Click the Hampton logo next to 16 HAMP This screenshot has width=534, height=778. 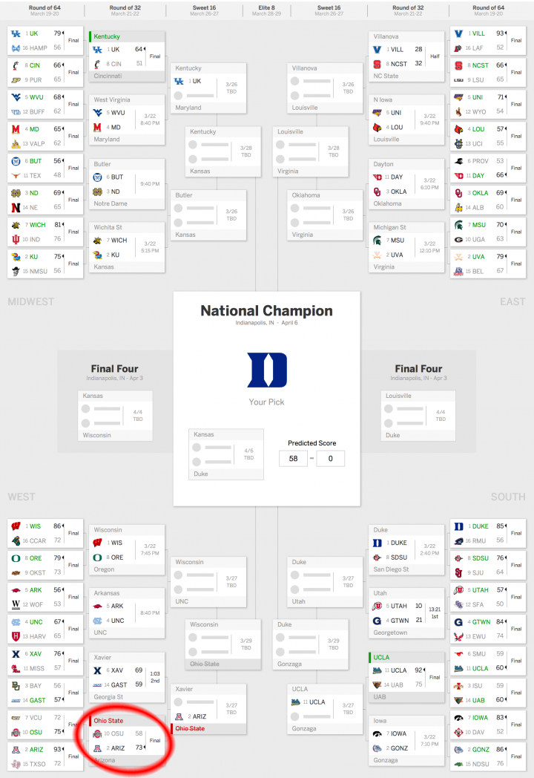click(x=16, y=48)
